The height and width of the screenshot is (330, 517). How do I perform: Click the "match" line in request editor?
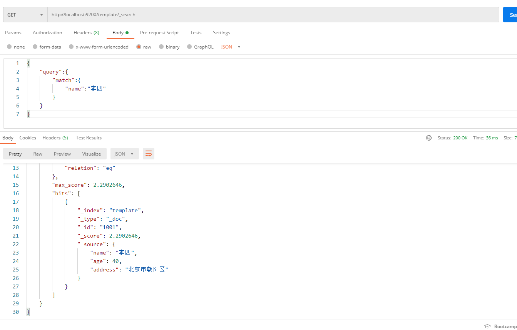(x=66, y=80)
